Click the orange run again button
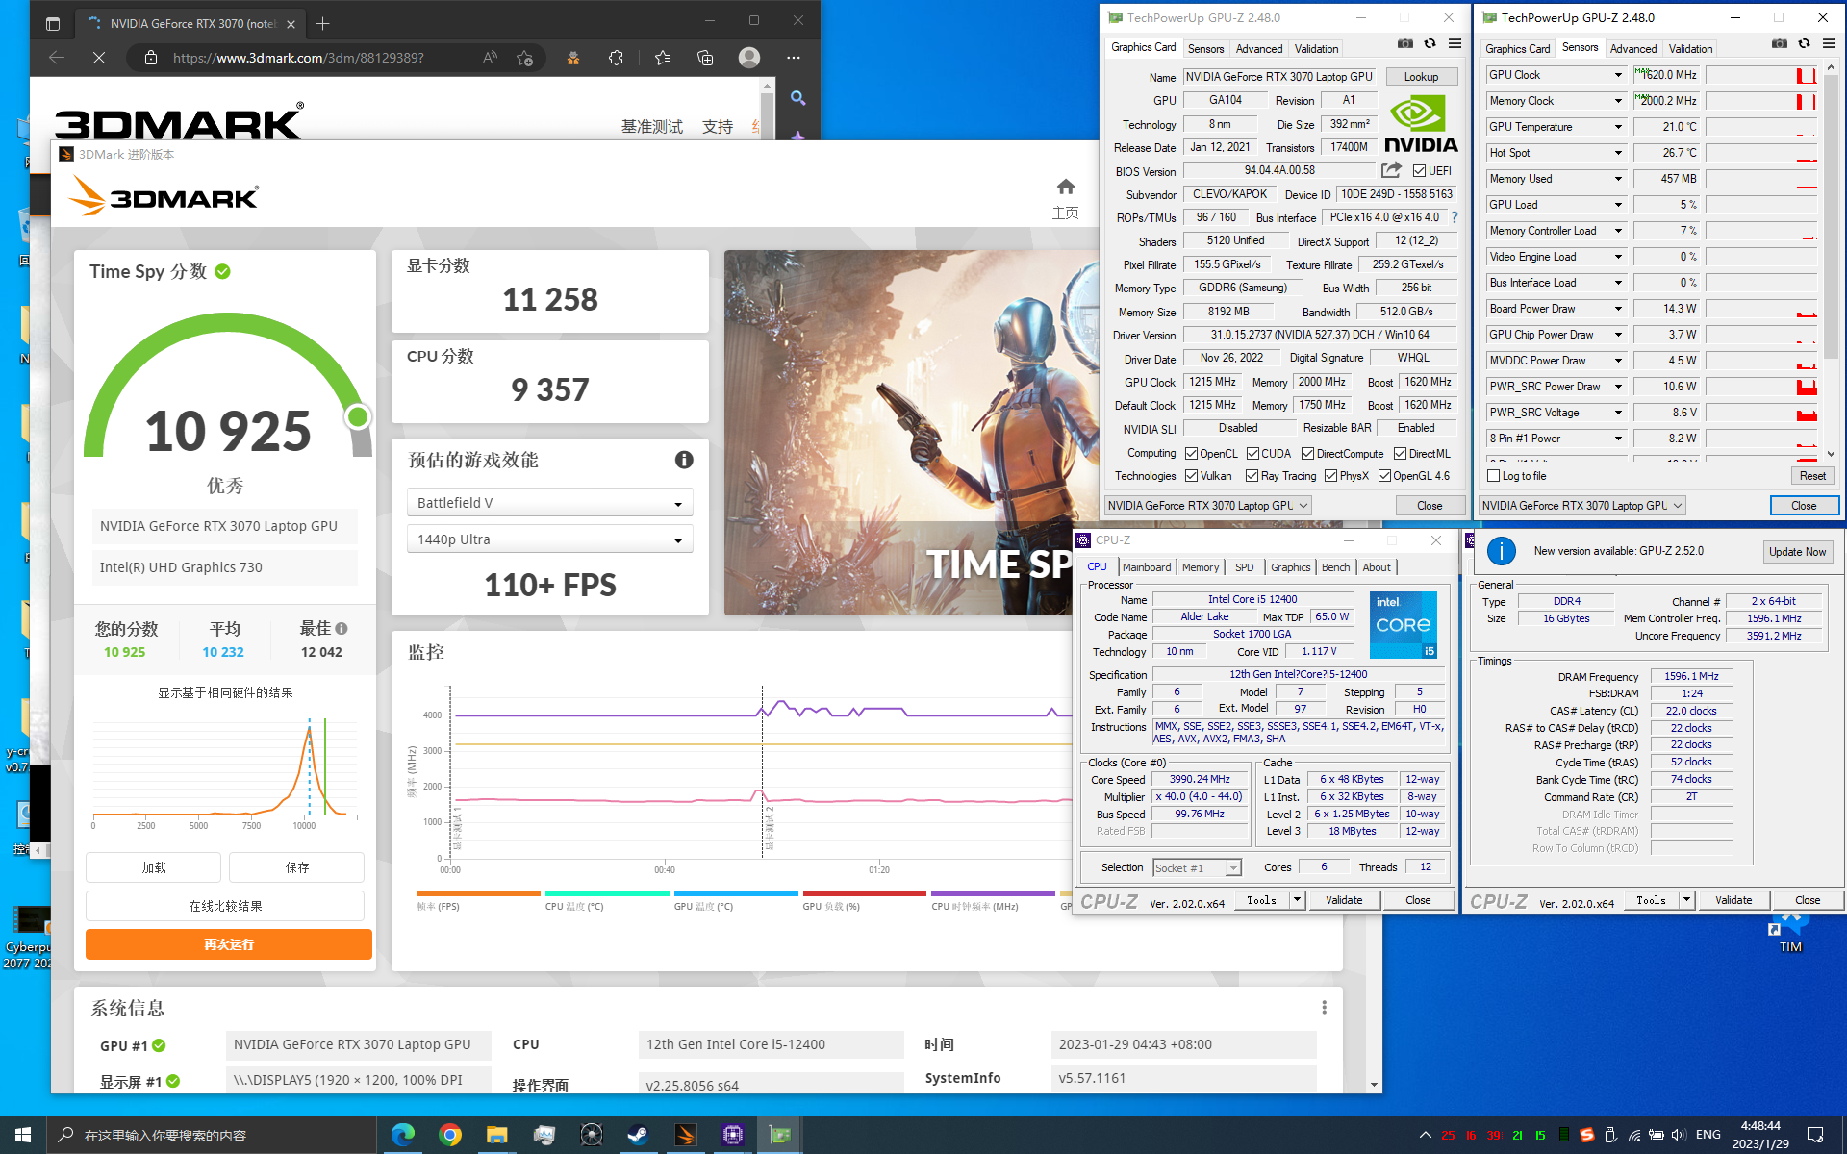1847x1154 pixels. click(x=229, y=944)
